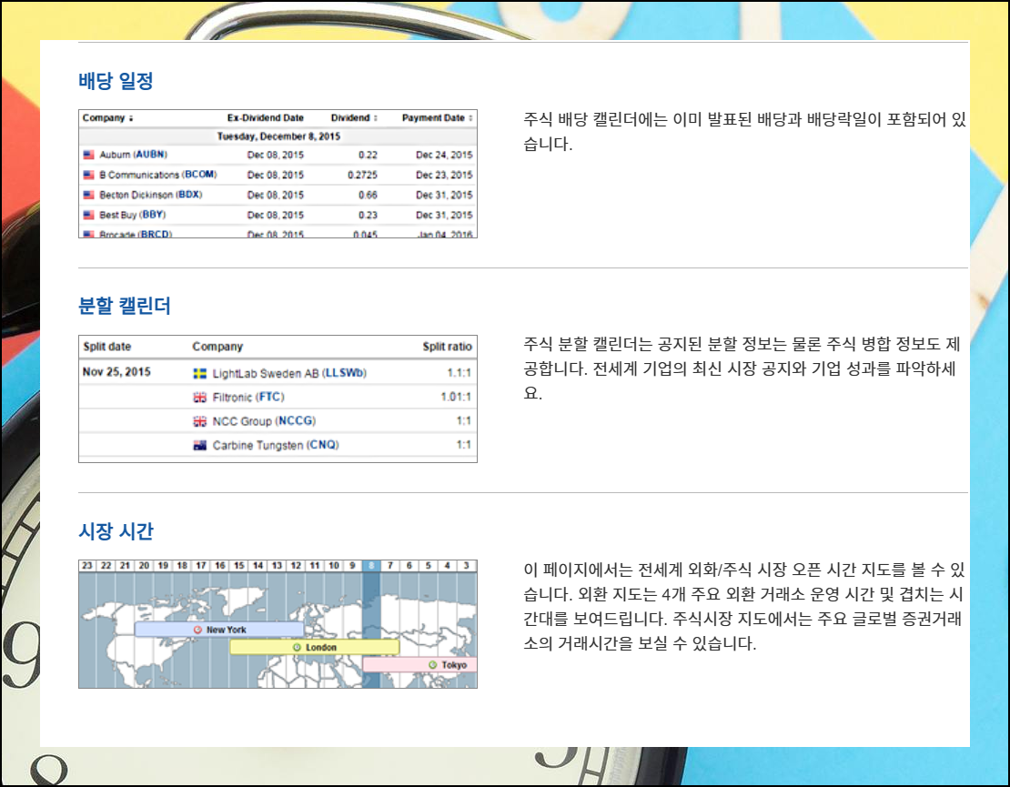Click the highlighted hour 8 marker

point(371,565)
